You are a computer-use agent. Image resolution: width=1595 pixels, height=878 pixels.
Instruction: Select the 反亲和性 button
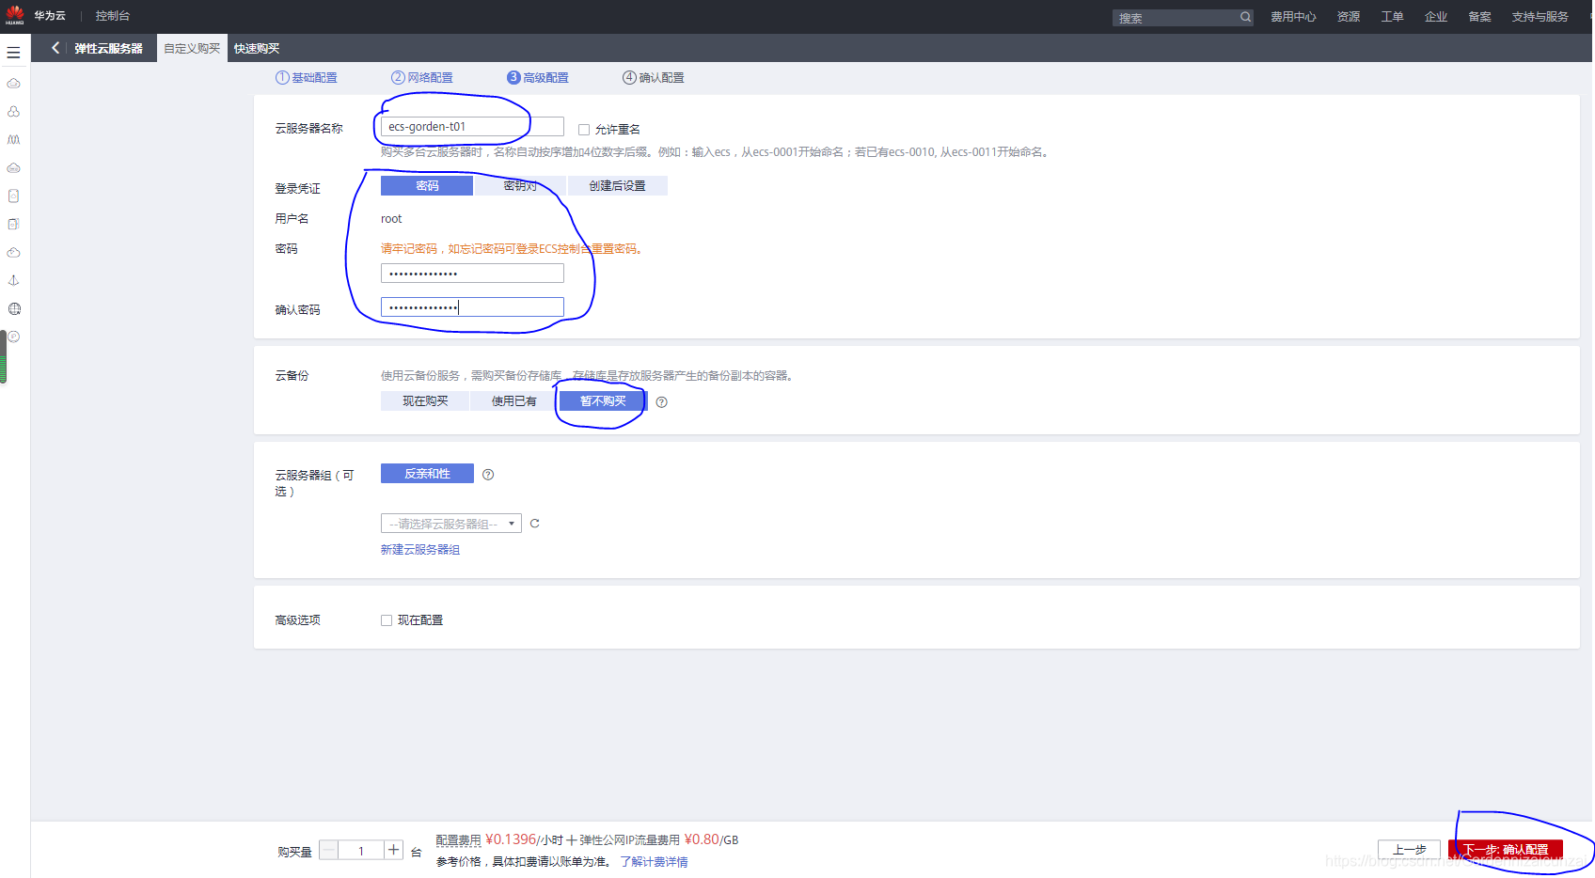[x=427, y=474]
